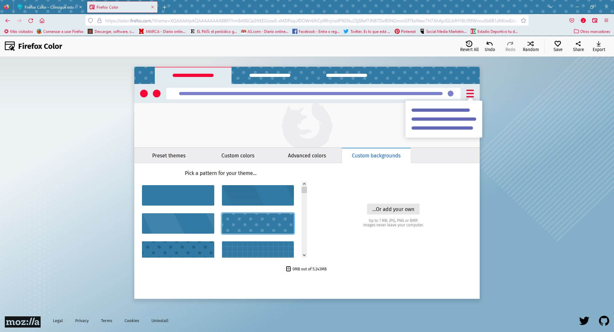Export the theme
The image size is (614, 332).
tap(599, 46)
